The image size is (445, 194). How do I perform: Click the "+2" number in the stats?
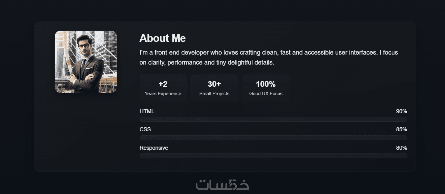(x=163, y=84)
